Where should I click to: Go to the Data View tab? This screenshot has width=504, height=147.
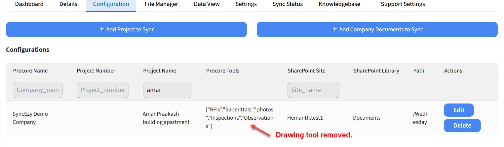coord(207,4)
